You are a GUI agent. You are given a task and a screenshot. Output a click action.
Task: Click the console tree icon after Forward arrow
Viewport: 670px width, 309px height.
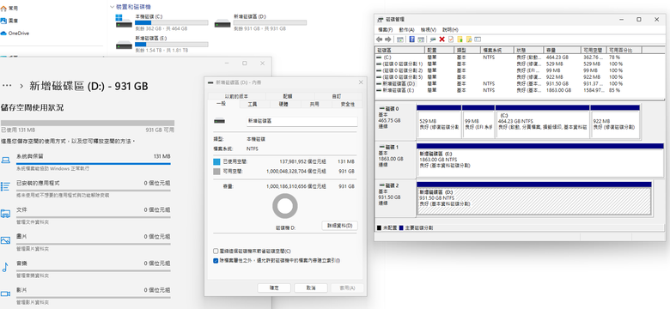400,39
